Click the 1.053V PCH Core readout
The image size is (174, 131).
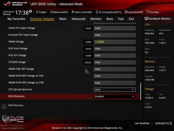coord(88,49)
